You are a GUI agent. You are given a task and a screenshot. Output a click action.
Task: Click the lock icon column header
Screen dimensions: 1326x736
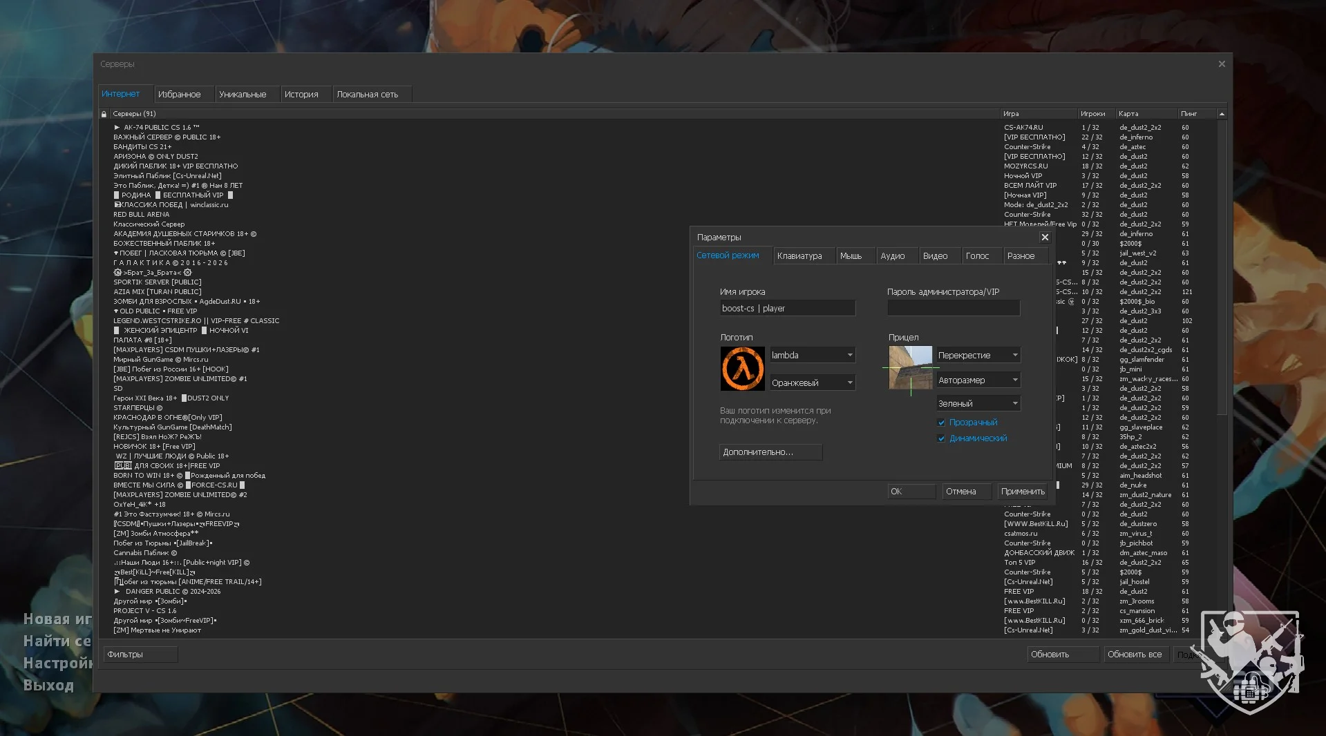point(104,114)
